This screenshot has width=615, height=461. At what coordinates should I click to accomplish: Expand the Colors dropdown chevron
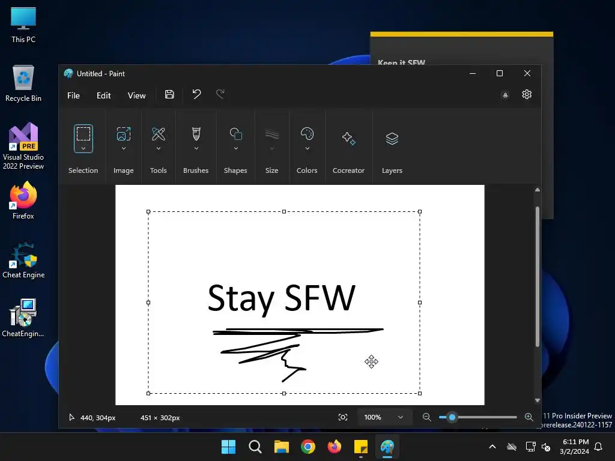pos(307,148)
